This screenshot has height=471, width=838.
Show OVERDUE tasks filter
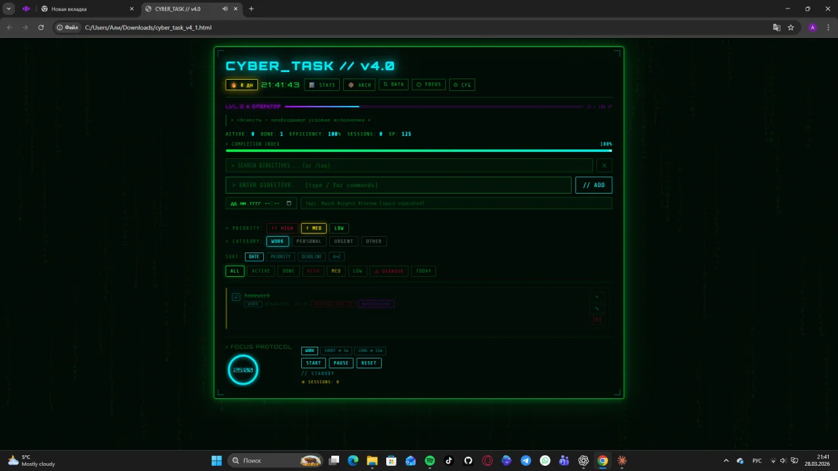click(389, 271)
